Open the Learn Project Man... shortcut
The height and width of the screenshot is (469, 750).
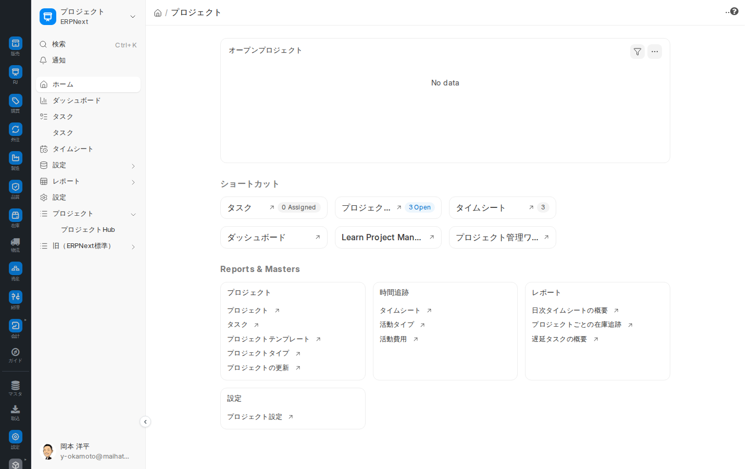click(x=388, y=237)
